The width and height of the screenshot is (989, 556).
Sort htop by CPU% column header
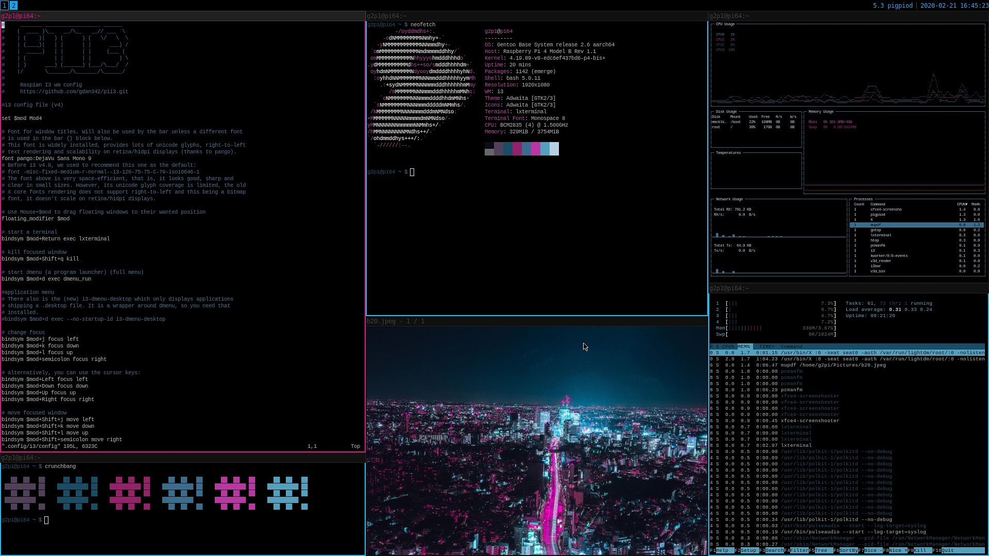coord(728,346)
